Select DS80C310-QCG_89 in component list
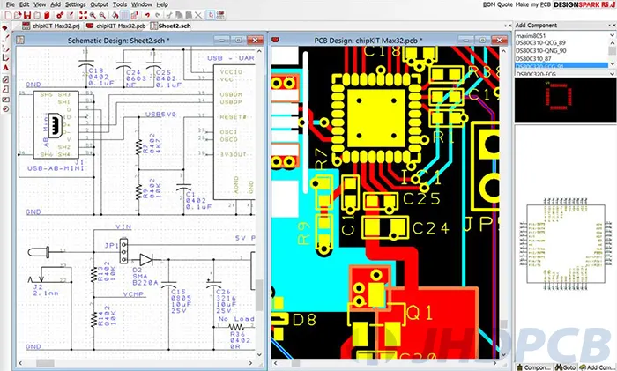Image resolution: width=617 pixels, height=371 pixels. (540, 42)
